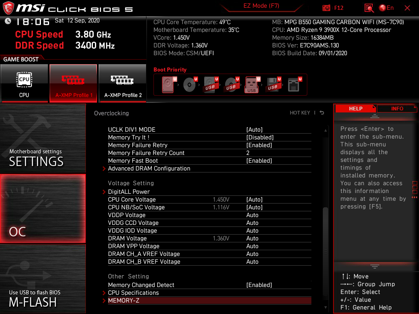This screenshot has width=419, height=314.
Task: Click the BIOS Ver E7C90AMS.130 text
Action: pos(305,45)
